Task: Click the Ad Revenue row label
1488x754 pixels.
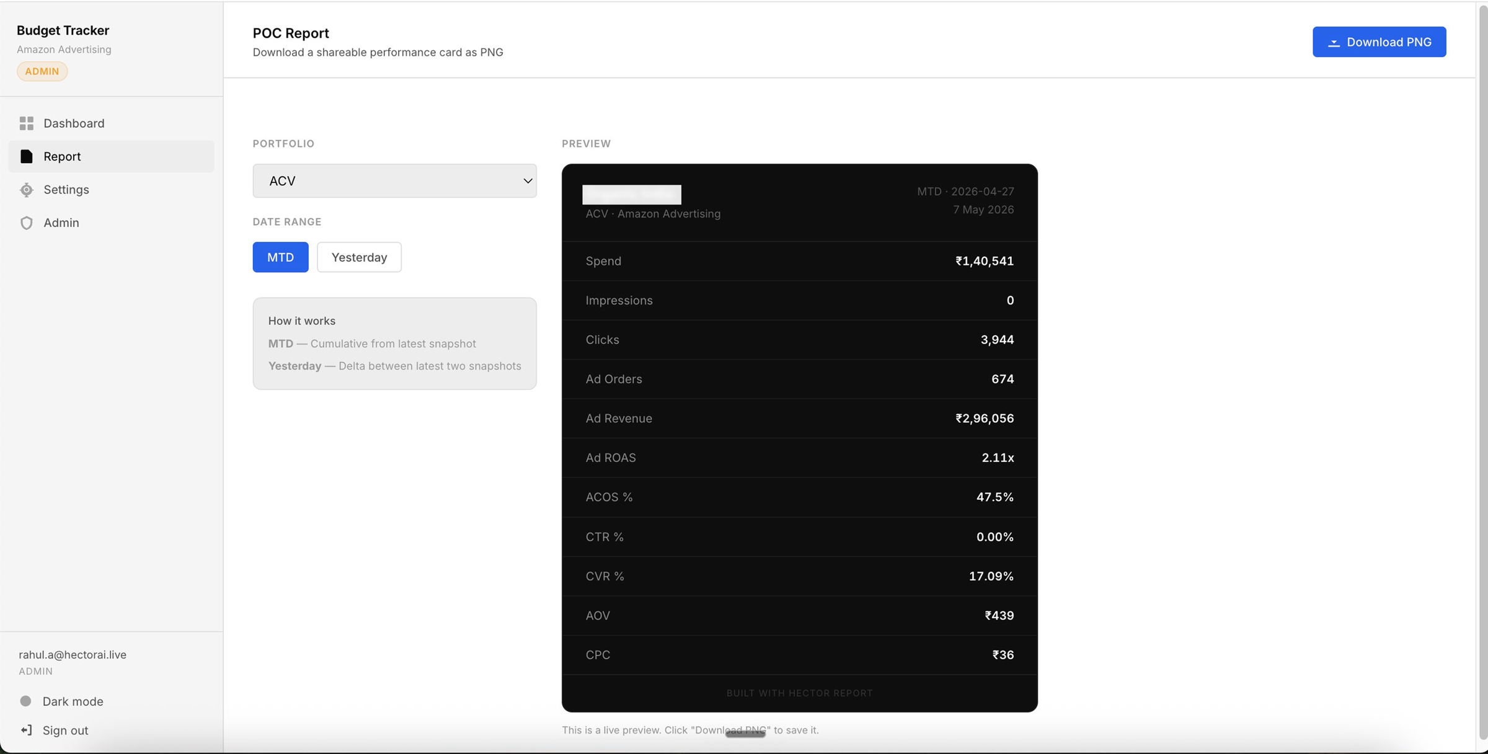Action: pyautogui.click(x=619, y=419)
